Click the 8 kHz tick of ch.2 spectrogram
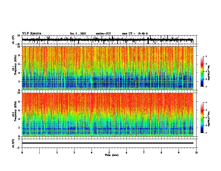This screenshot has height=171, width=221. click(19, 102)
